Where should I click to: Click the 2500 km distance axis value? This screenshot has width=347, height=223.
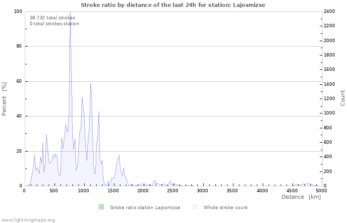[173, 191]
